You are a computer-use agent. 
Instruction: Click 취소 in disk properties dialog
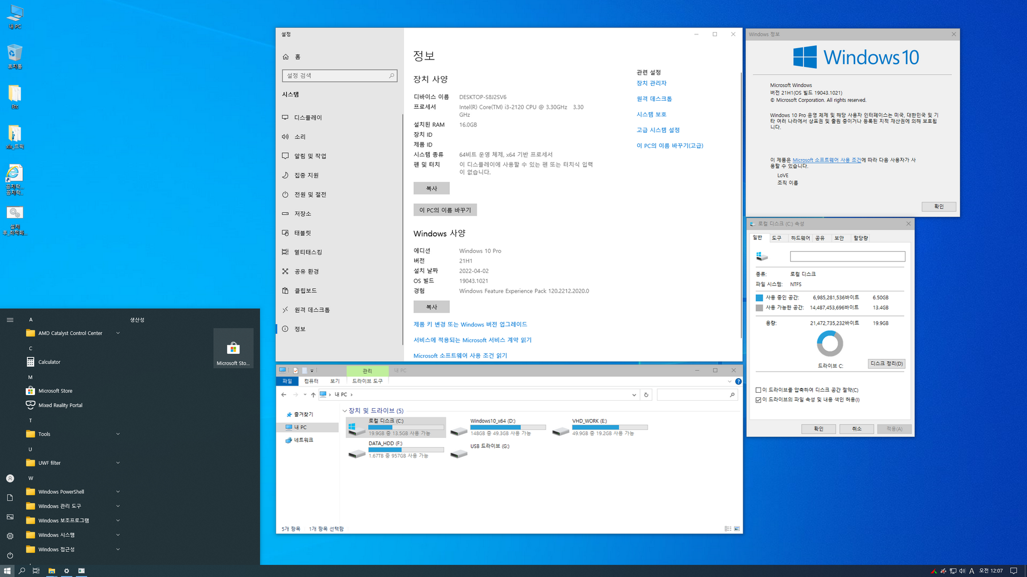click(857, 429)
